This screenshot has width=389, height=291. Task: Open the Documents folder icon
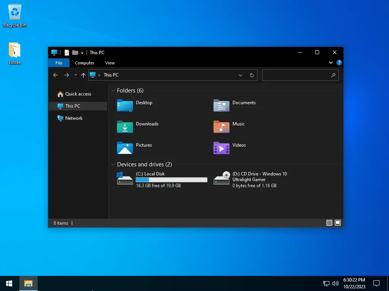click(221, 105)
